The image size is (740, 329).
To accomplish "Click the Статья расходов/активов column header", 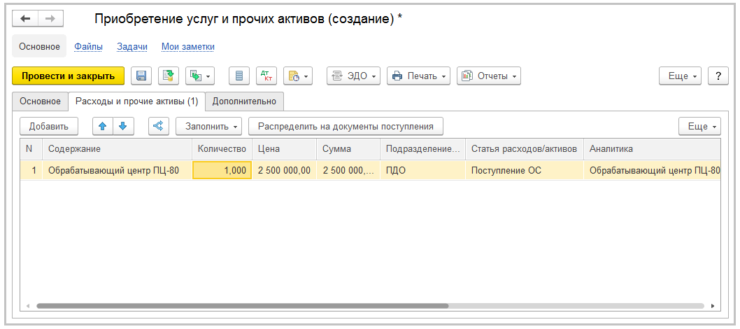I will pyautogui.click(x=525, y=148).
